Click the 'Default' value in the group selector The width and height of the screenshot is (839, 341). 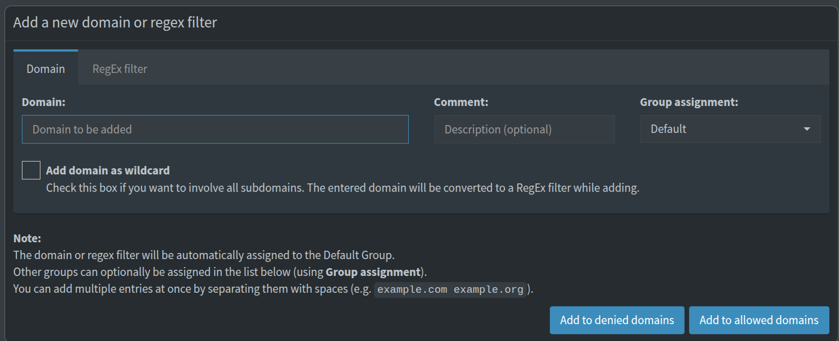tap(668, 129)
